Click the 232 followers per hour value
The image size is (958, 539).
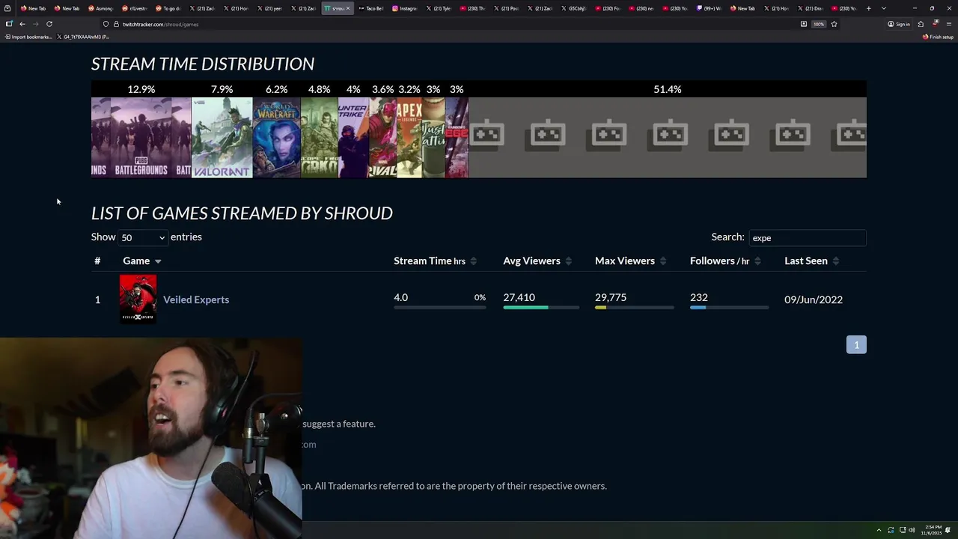click(698, 297)
